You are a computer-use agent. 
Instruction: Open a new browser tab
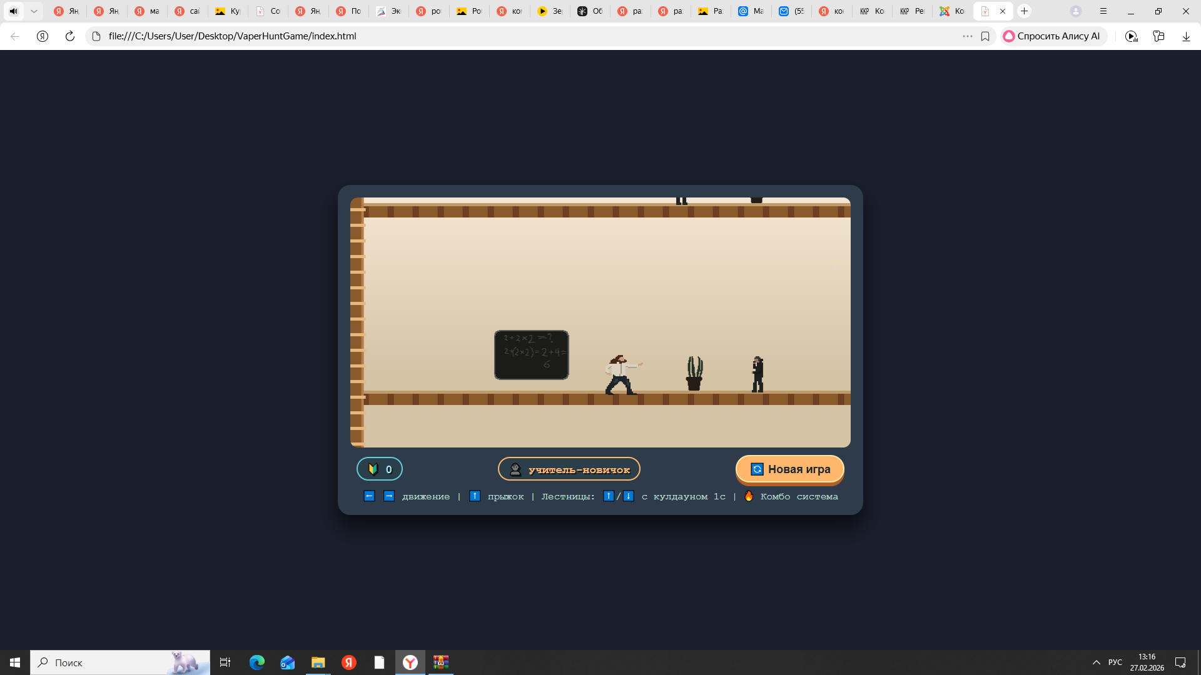pyautogui.click(x=1024, y=11)
